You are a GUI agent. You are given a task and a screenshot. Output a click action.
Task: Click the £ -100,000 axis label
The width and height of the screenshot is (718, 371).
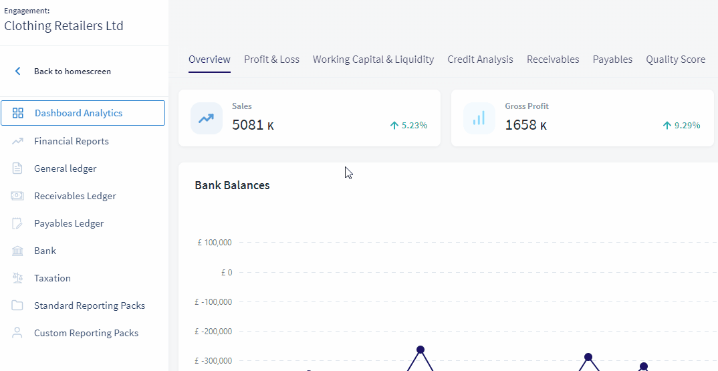click(x=213, y=302)
